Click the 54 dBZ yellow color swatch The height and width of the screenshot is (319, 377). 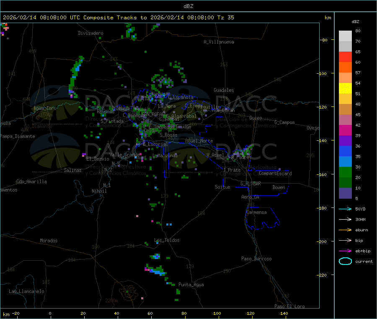[345, 88]
